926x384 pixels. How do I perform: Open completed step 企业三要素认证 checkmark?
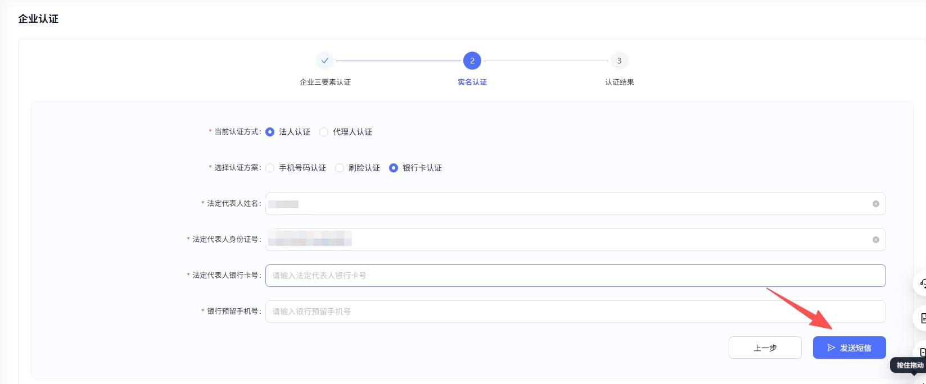324,61
